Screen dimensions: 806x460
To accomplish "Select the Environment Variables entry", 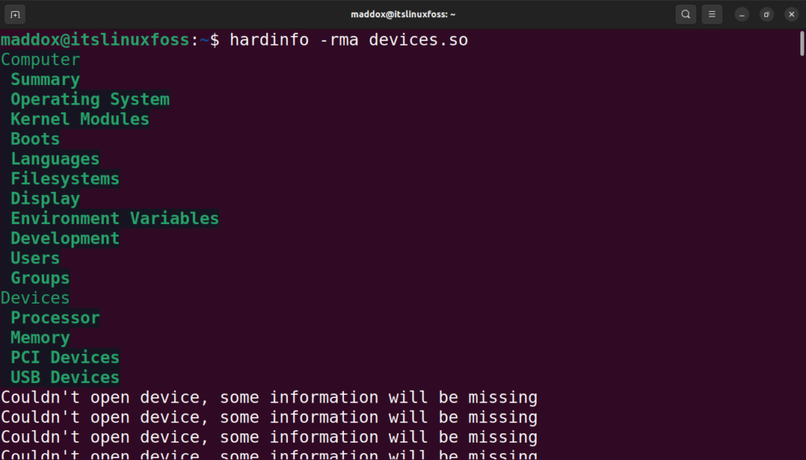I will click(x=115, y=218).
